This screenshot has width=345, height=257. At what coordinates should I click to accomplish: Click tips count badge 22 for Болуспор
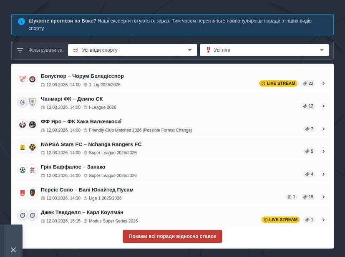(x=308, y=83)
